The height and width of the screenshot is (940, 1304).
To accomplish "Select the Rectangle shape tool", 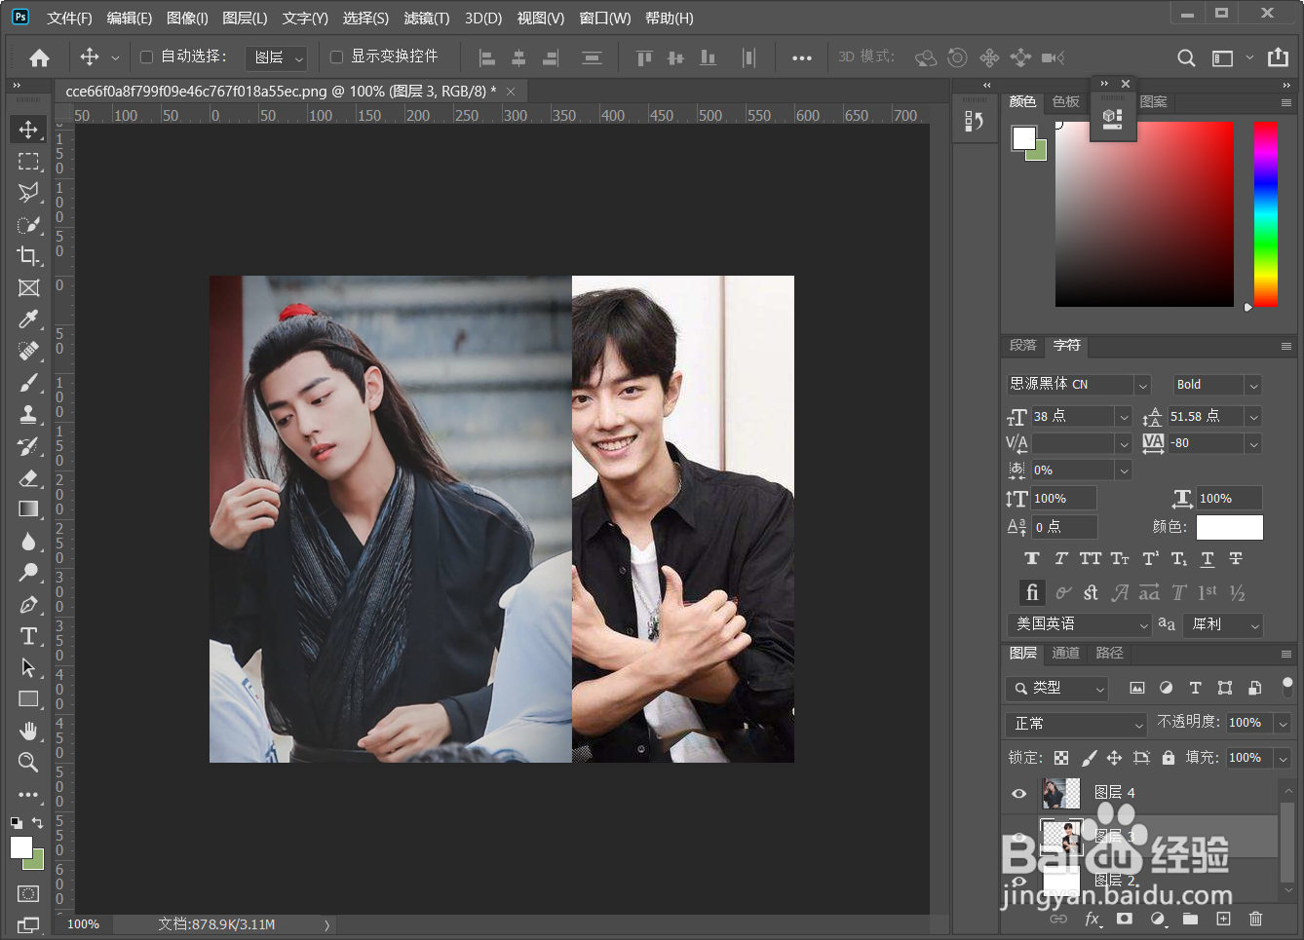I will 28,698.
